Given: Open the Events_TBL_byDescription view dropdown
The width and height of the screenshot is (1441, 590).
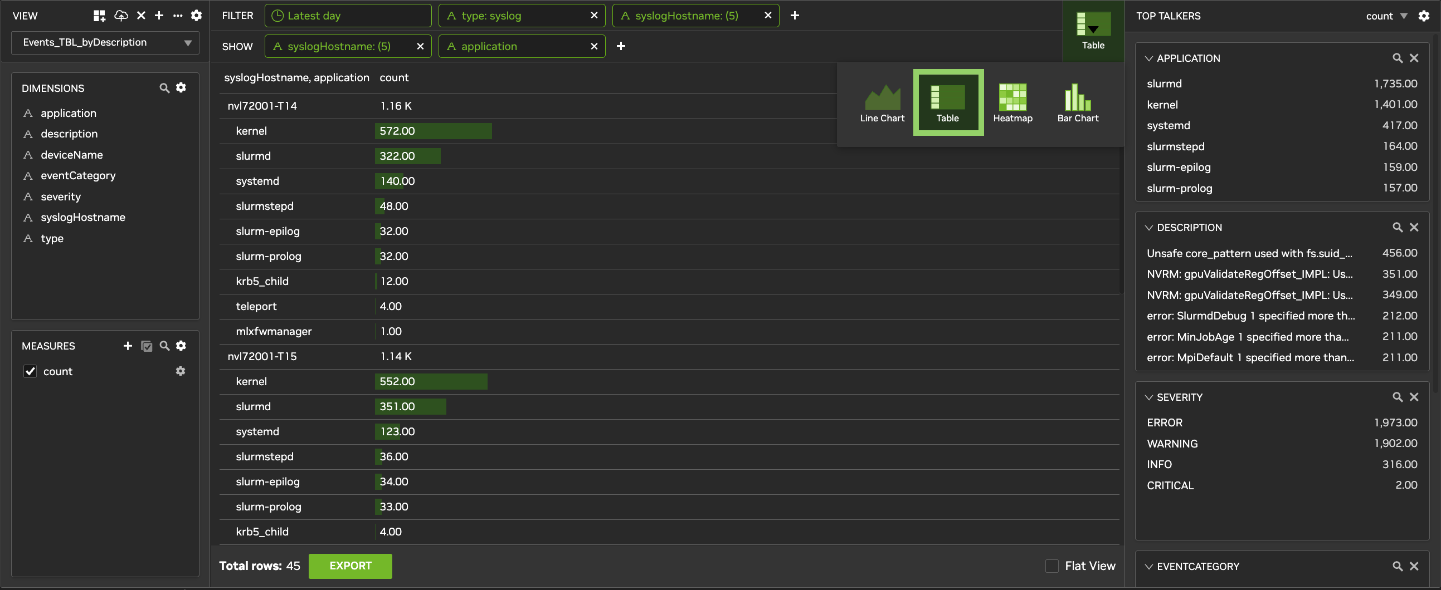Looking at the screenshot, I should point(105,42).
